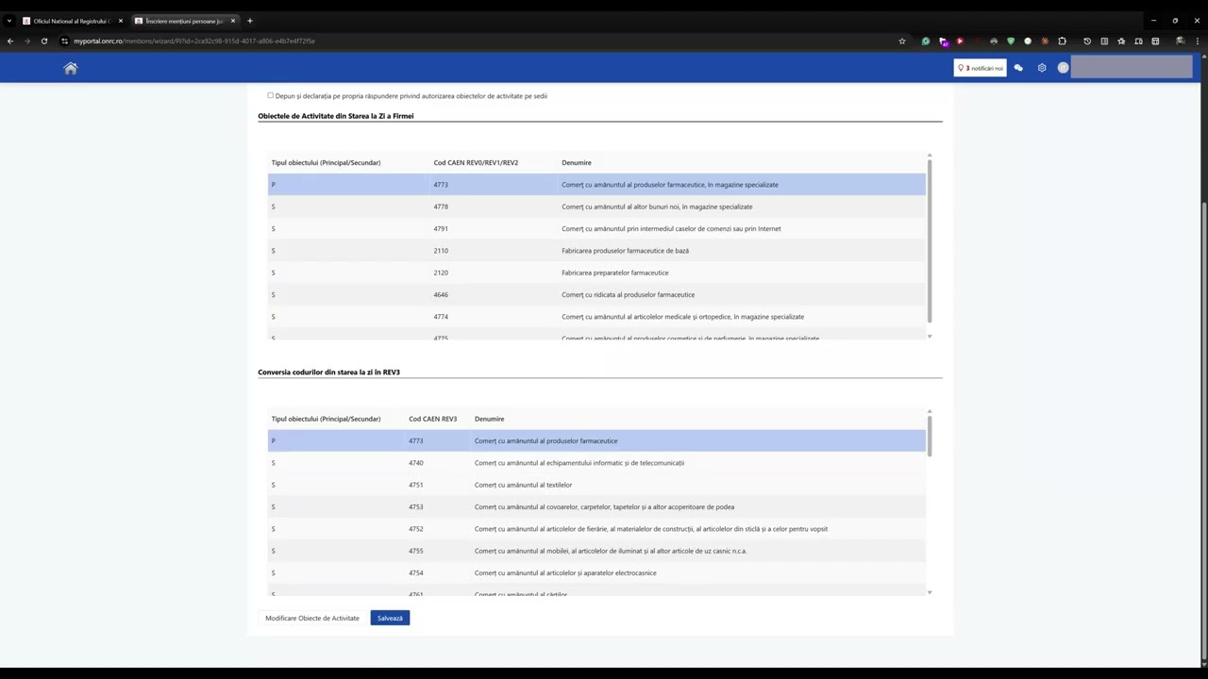
Task: Click Denumire header in REV3 table
Action: 489,419
